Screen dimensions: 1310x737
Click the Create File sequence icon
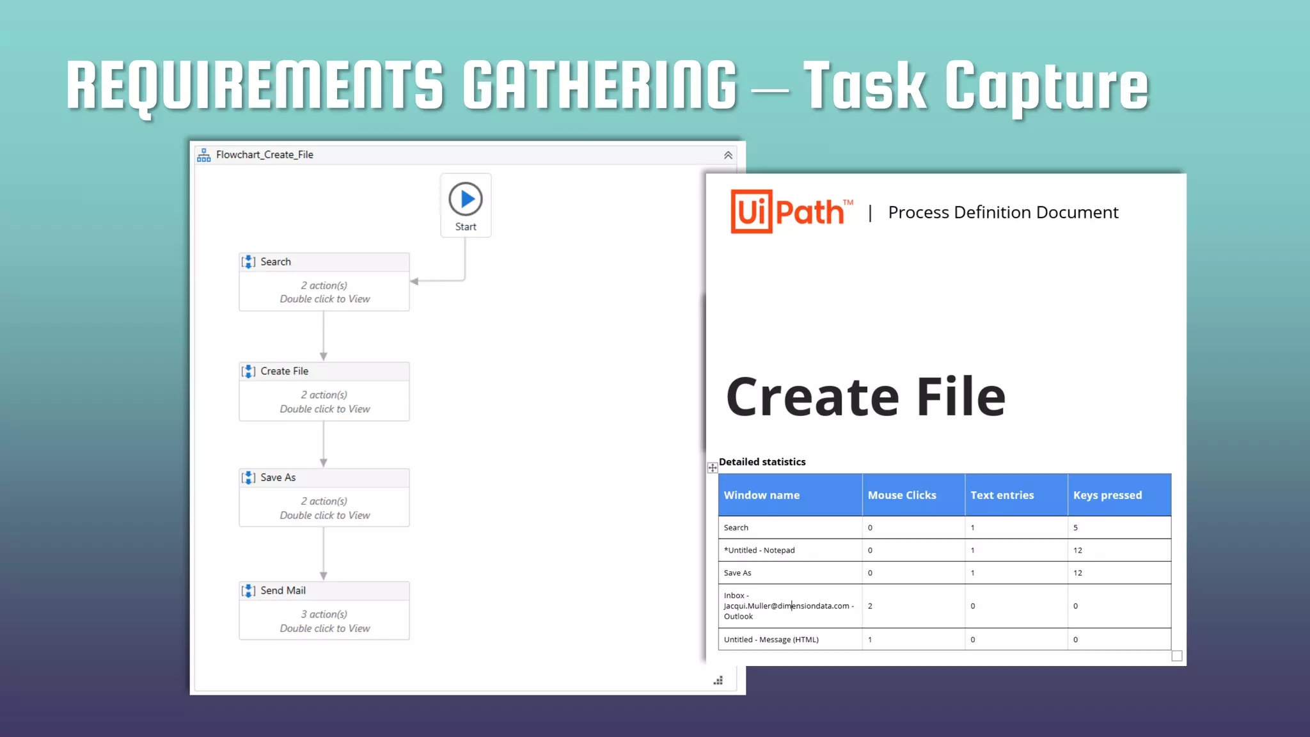point(249,371)
